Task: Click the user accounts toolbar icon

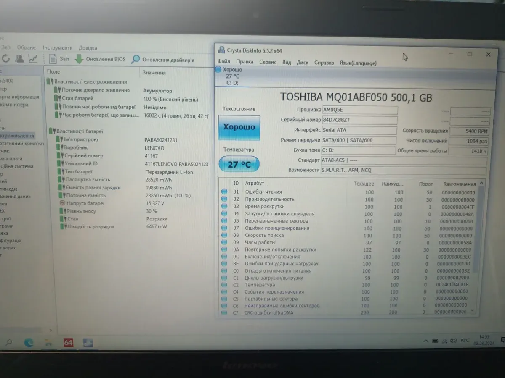Action: click(20, 59)
